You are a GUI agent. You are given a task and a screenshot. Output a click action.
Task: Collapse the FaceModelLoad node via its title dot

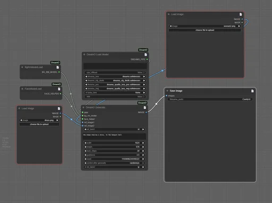(x=22, y=88)
